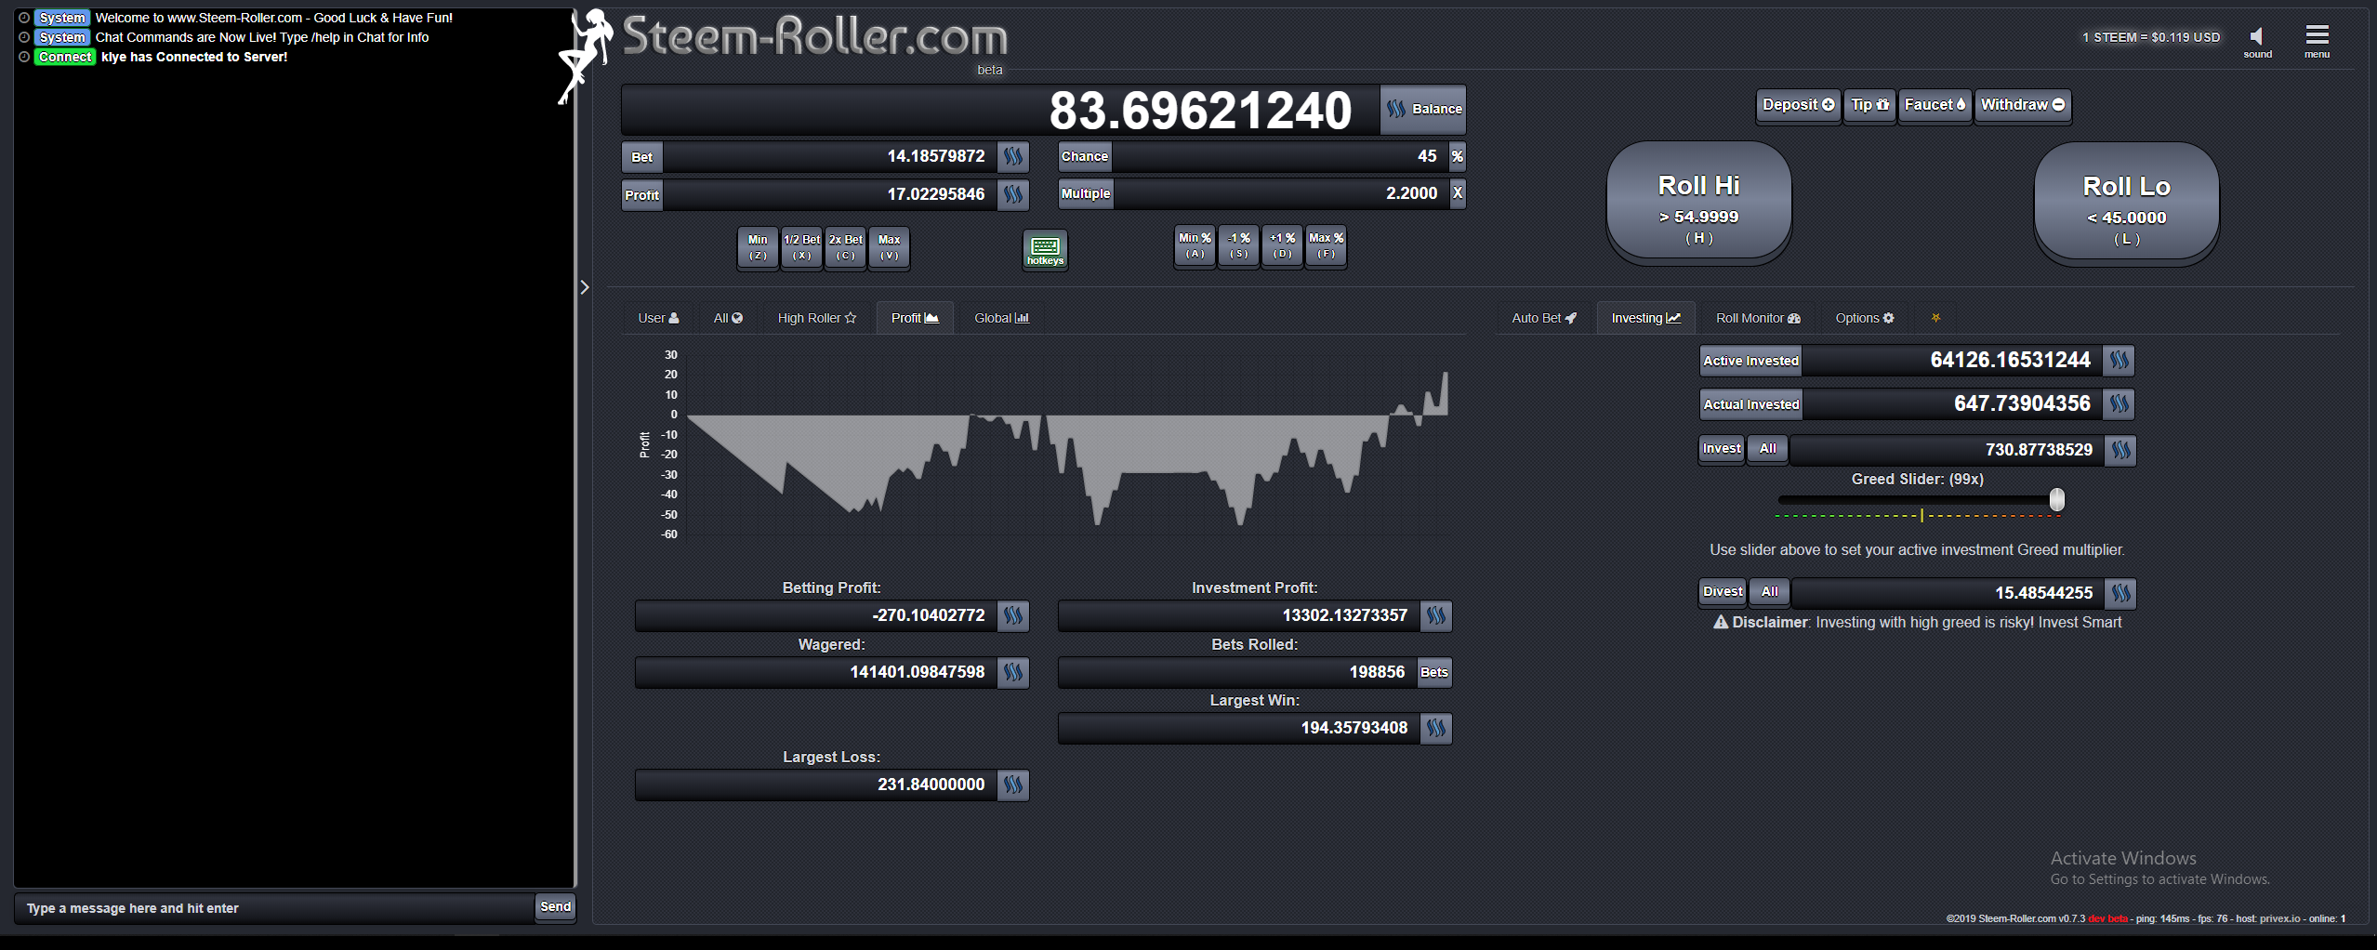Set bet to Max (V)
This screenshot has width=2377, height=950.
coord(889,247)
